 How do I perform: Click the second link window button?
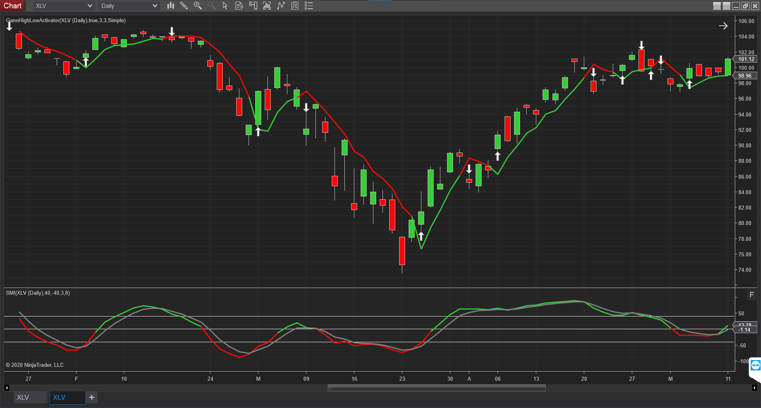(727, 6)
